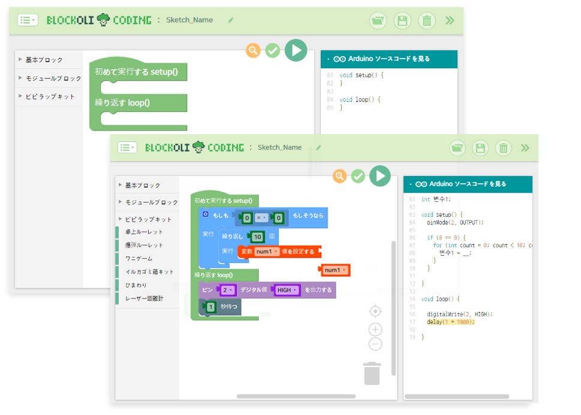This screenshot has width=581, height=415.
Task: Click the BLOCKOLI CODING logo in back window
Action: pos(99,20)
